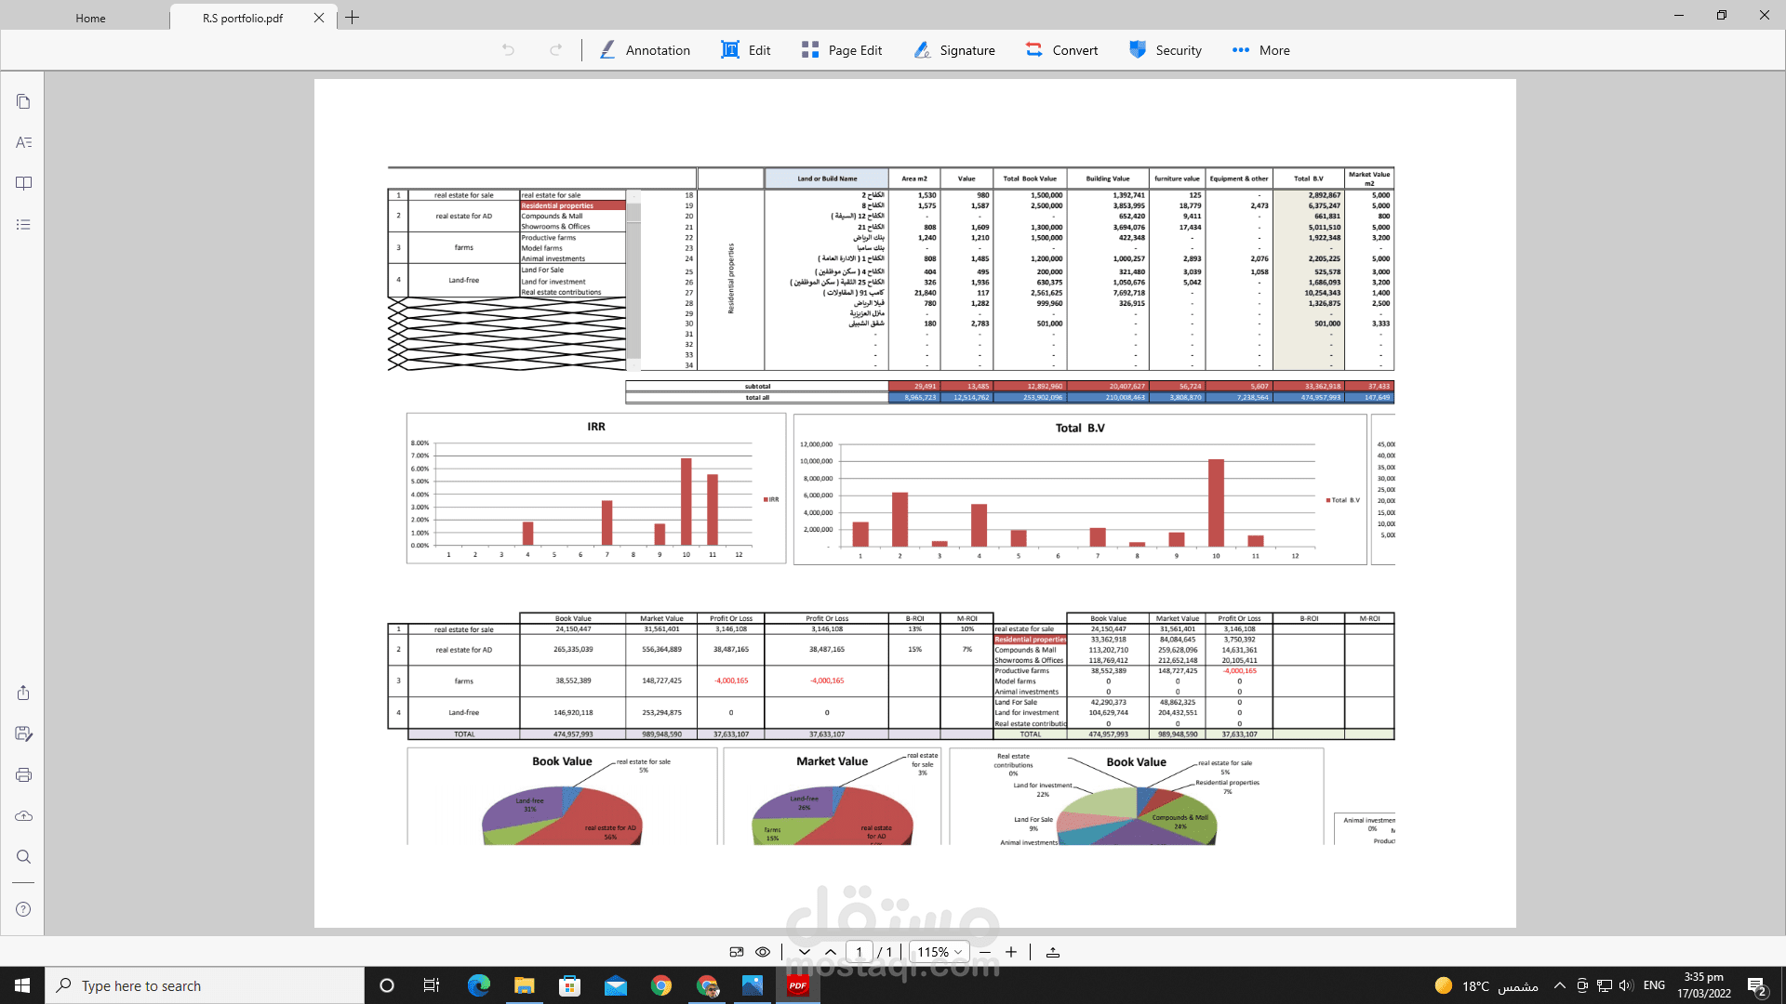Redo the last undone action
Image resolution: width=1786 pixels, height=1004 pixels.
(x=556, y=50)
